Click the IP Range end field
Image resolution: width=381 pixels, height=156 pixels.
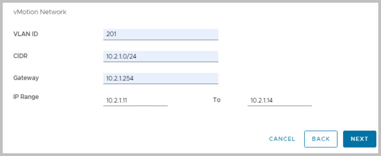(279, 100)
